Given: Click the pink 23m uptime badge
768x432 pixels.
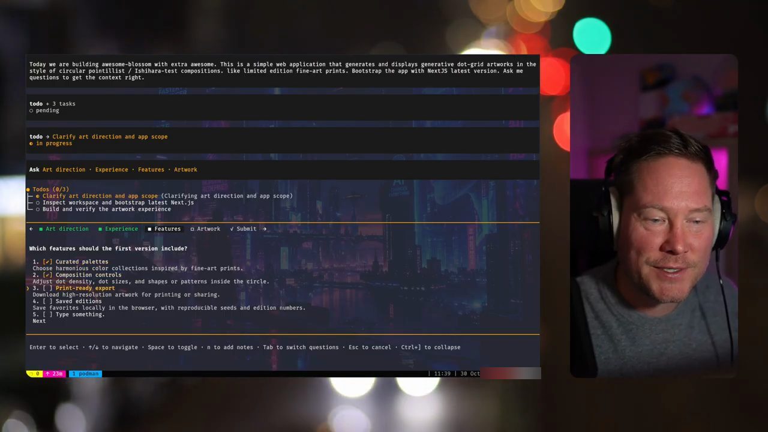Looking at the screenshot, I should click(55, 374).
